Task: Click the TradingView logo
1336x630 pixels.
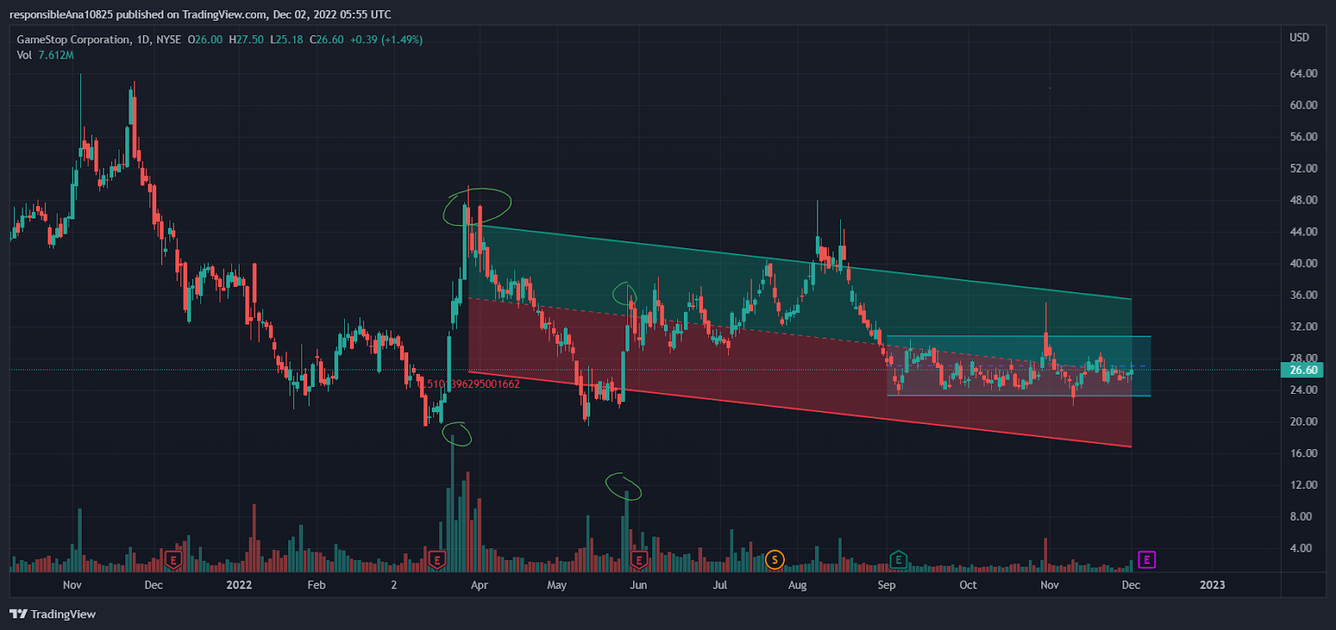Action: (53, 614)
